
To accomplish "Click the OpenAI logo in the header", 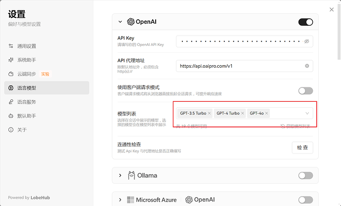I will pyautogui.click(x=142, y=22).
